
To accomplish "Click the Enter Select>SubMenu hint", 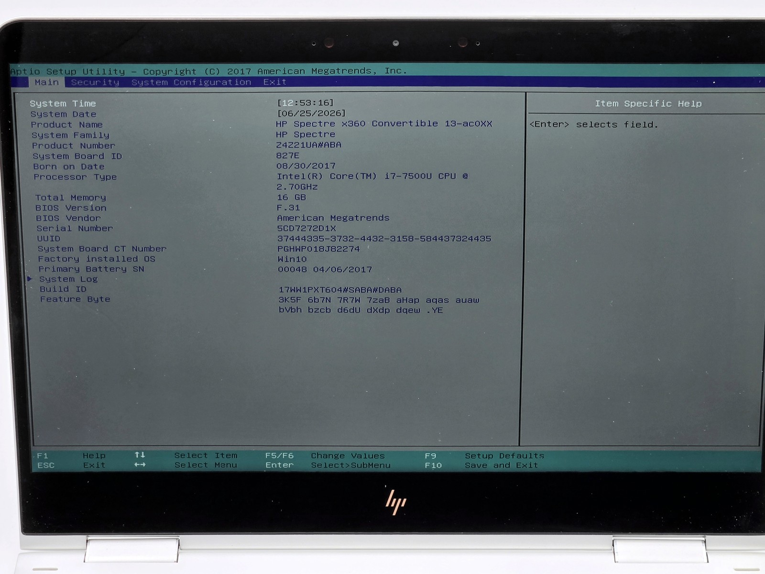I will 328,465.
